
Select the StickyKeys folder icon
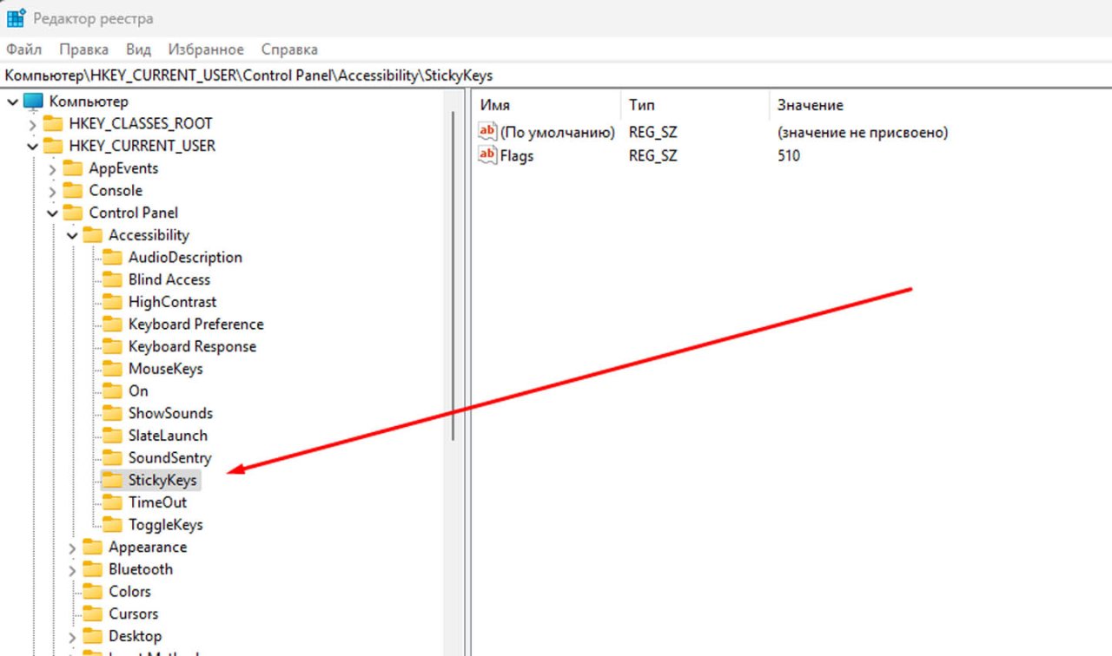pos(113,480)
